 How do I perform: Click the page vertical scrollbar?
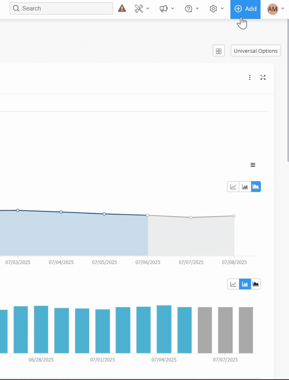point(287,121)
